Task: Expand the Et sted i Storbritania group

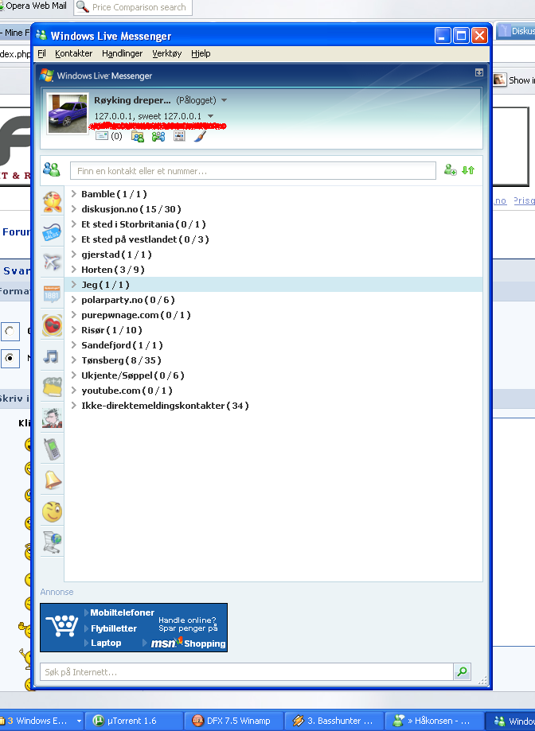Action: [x=73, y=224]
